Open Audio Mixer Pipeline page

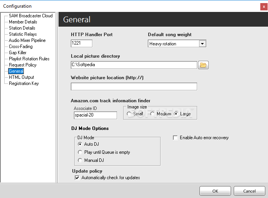27,40
